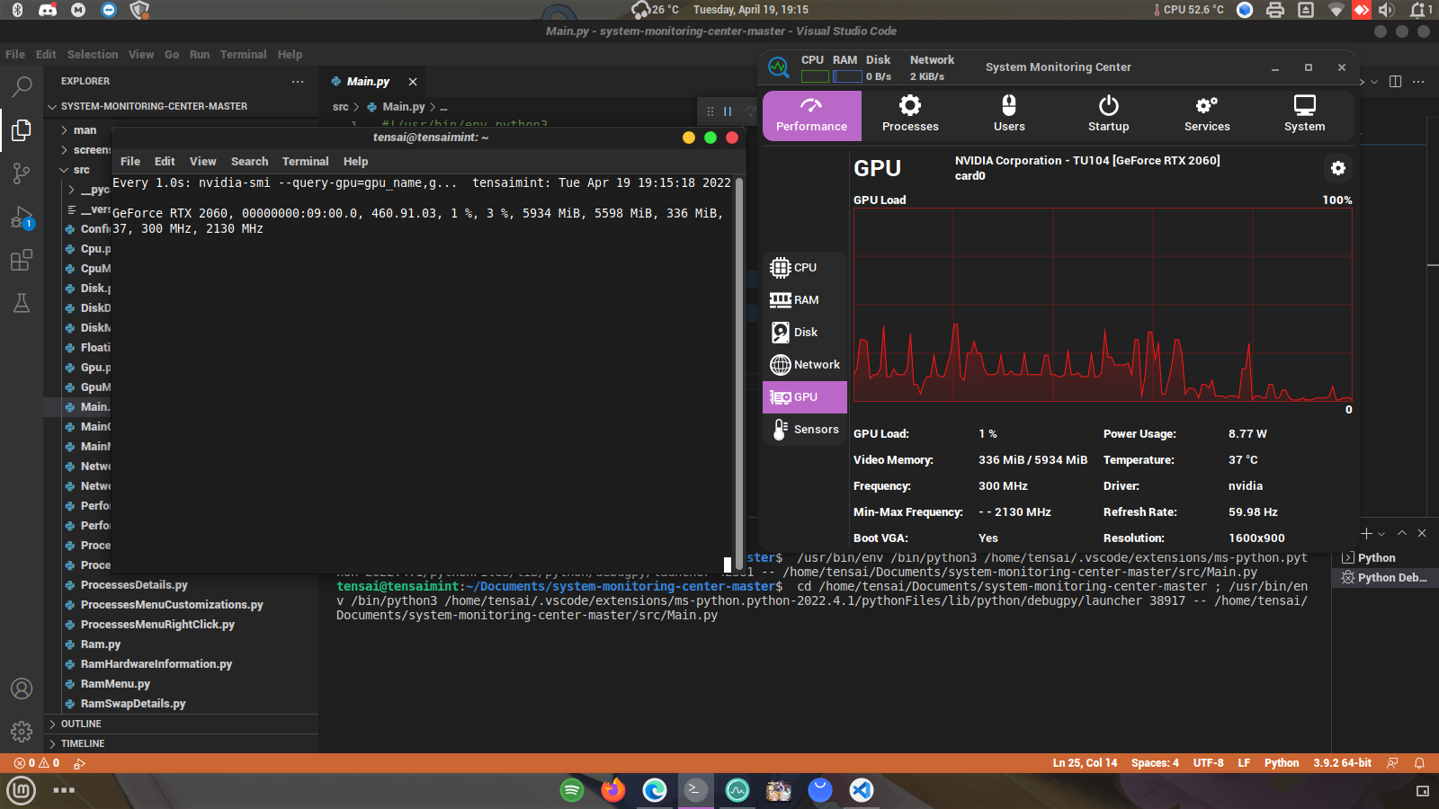
Task: Open Ram.py from the file explorer
Action: [102, 644]
